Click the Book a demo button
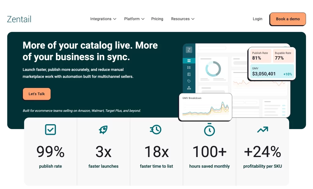The height and width of the screenshot is (189, 313). point(288,19)
